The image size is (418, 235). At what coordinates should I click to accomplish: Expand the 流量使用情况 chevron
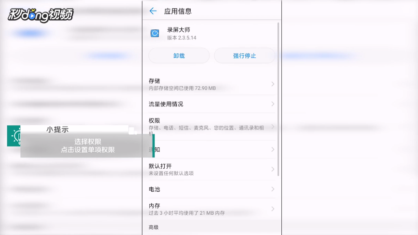pyautogui.click(x=273, y=104)
